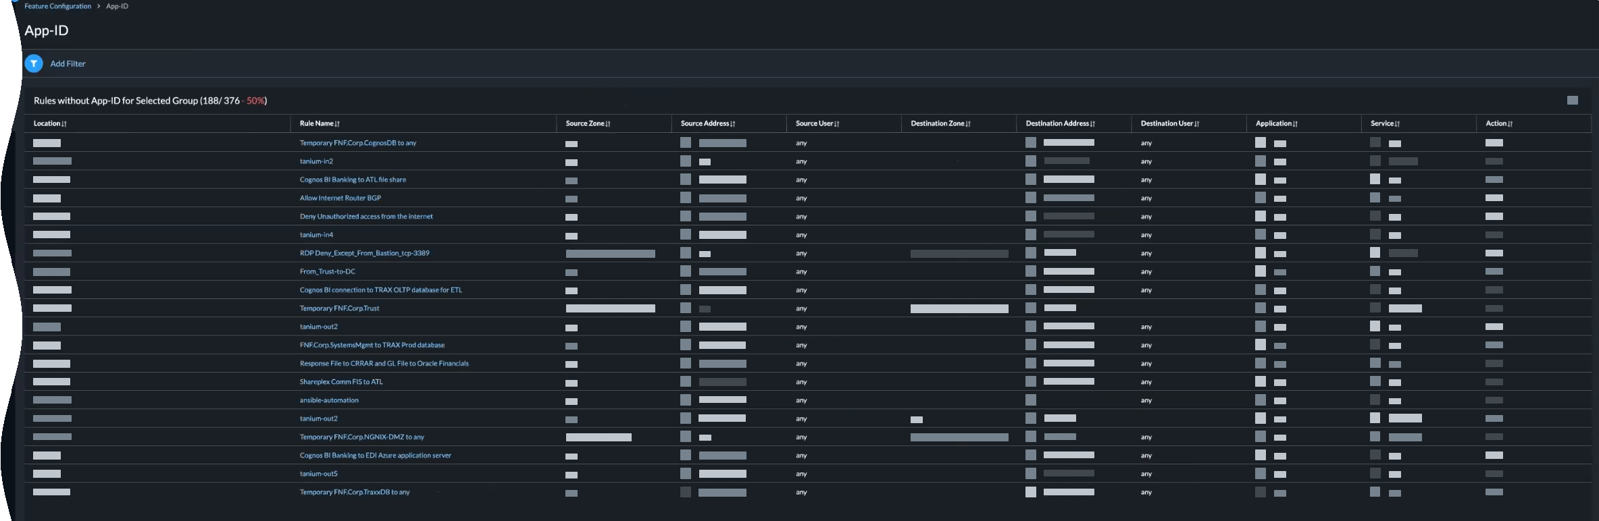This screenshot has width=1599, height=521.
Task: Click the Add Filter button
Action: (x=68, y=63)
